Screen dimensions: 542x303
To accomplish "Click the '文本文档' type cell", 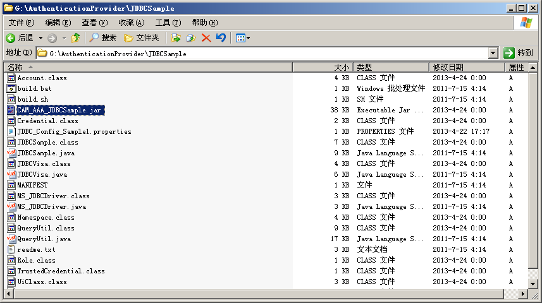I will pyautogui.click(x=372, y=249).
